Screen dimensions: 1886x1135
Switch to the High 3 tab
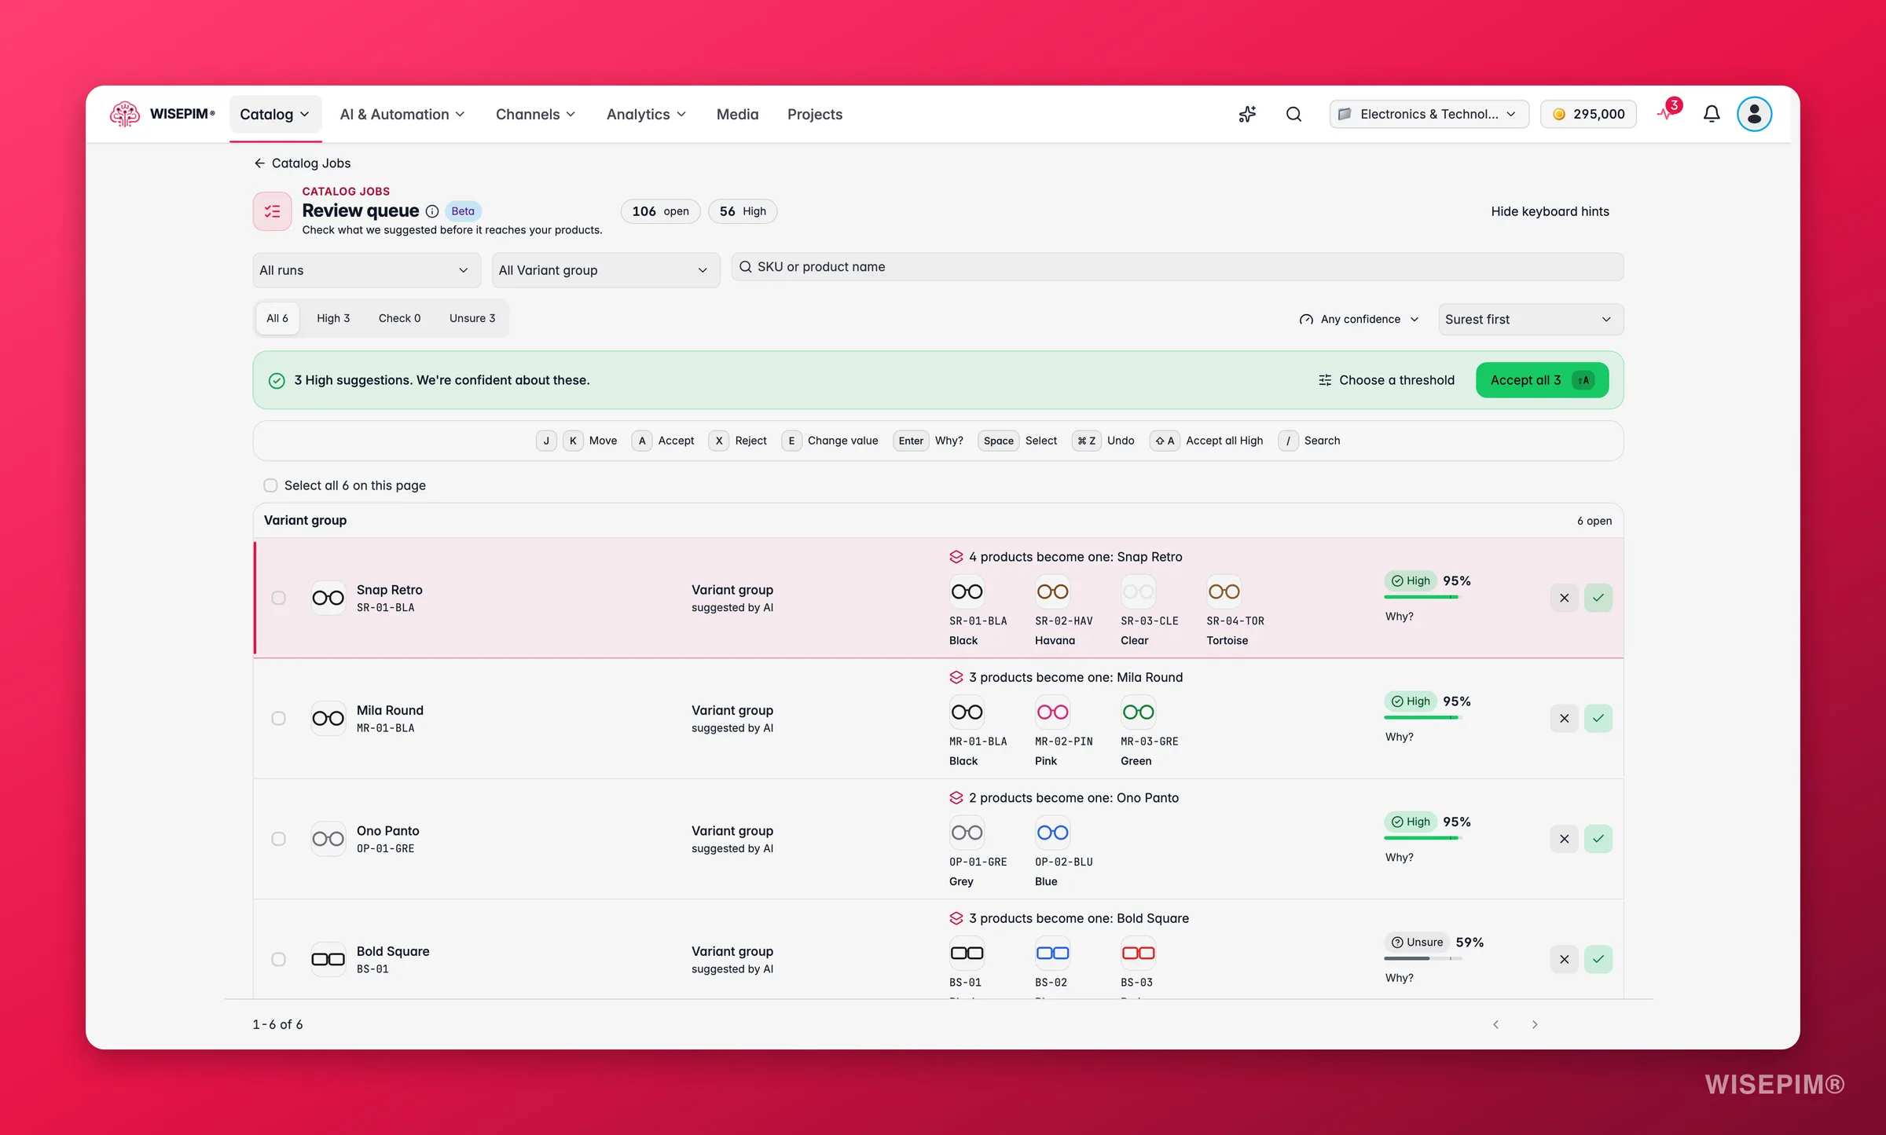[333, 318]
